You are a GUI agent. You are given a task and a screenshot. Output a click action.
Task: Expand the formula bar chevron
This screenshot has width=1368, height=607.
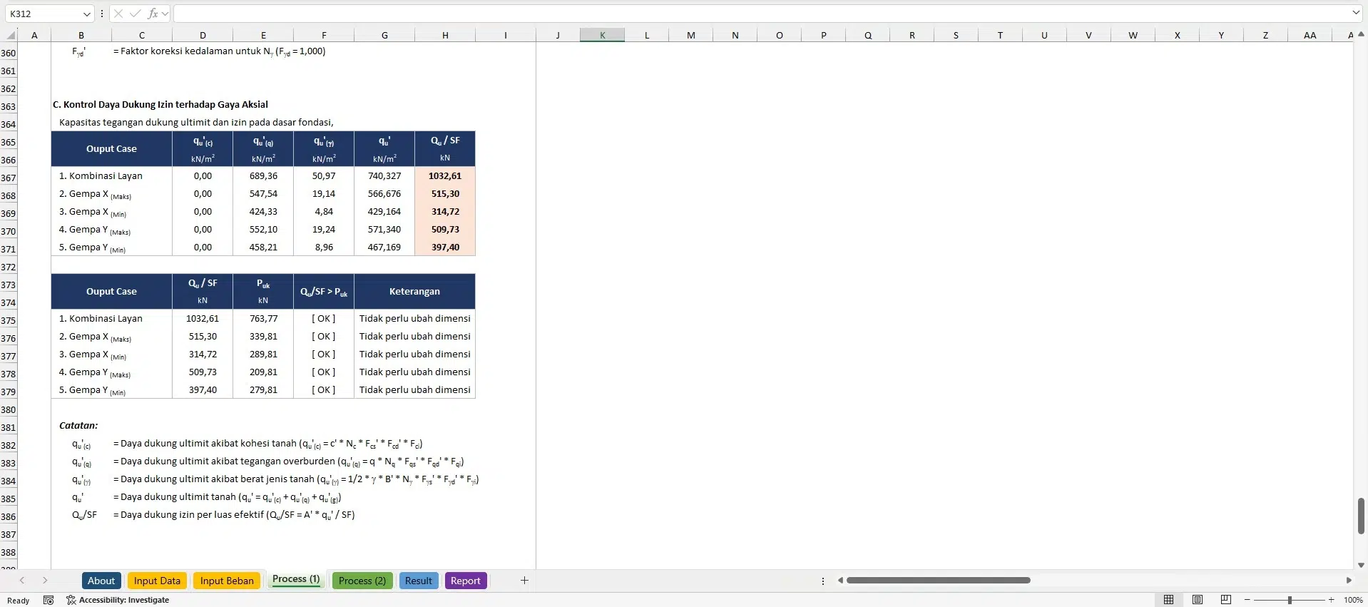[1355, 13]
